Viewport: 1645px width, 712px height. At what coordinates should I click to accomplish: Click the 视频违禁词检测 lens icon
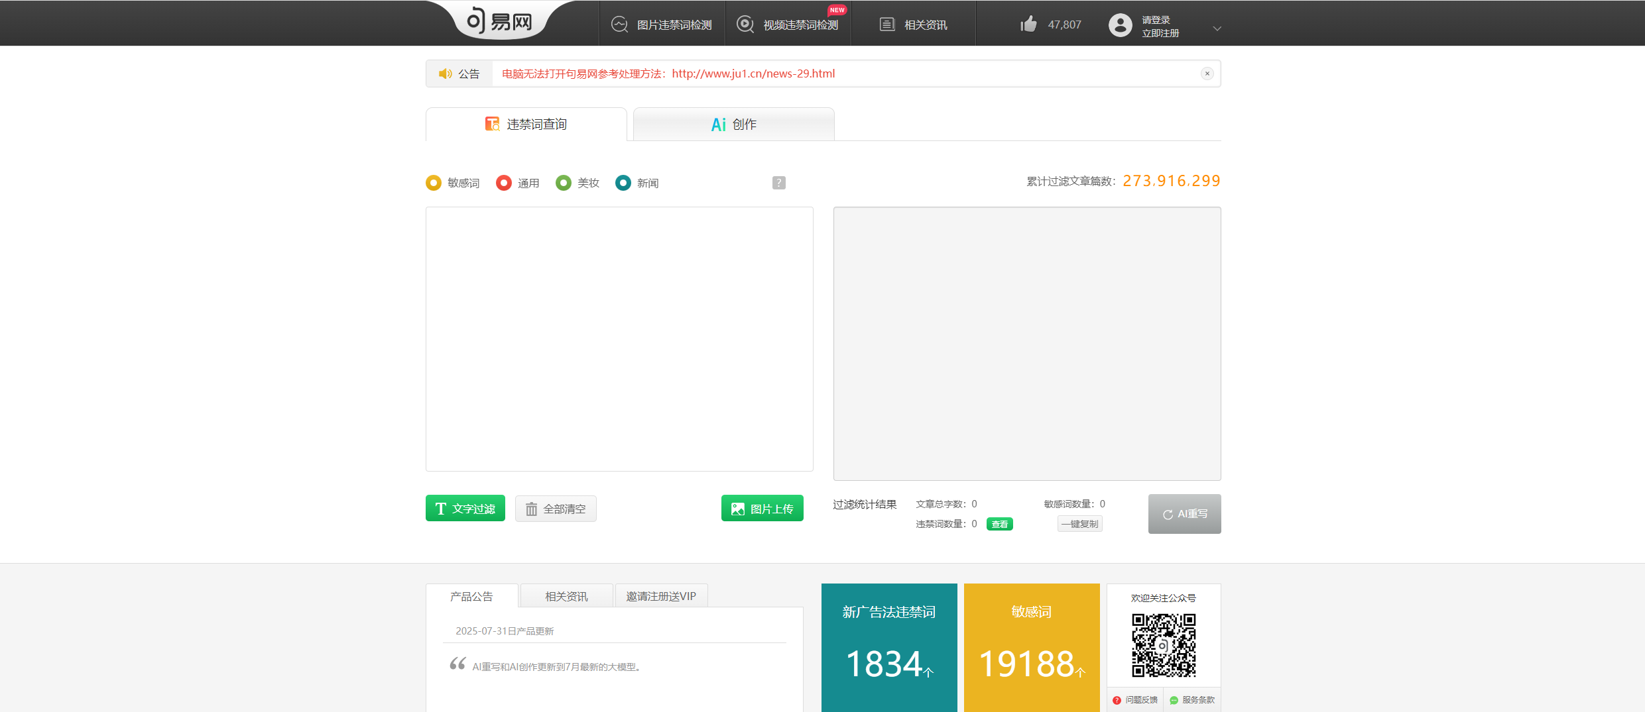(745, 24)
